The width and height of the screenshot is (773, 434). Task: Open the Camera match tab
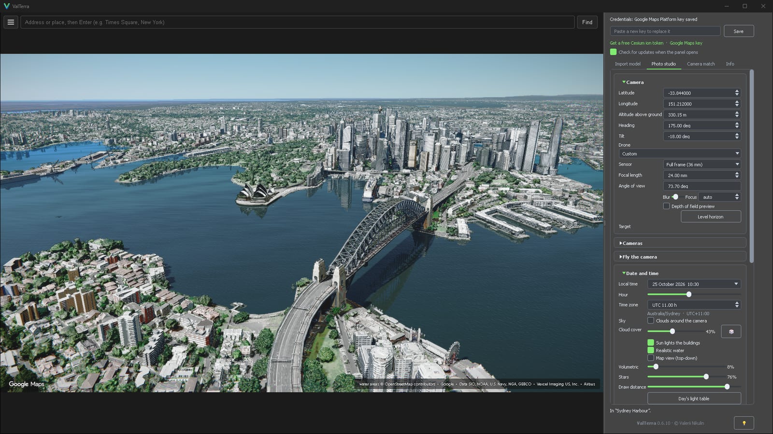tap(701, 64)
